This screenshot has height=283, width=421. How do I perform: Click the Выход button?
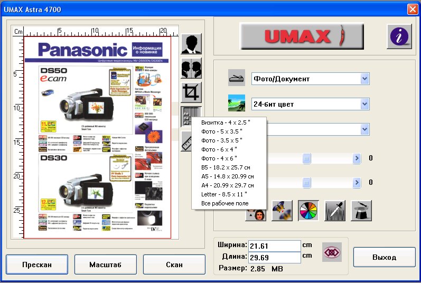tap(384, 257)
